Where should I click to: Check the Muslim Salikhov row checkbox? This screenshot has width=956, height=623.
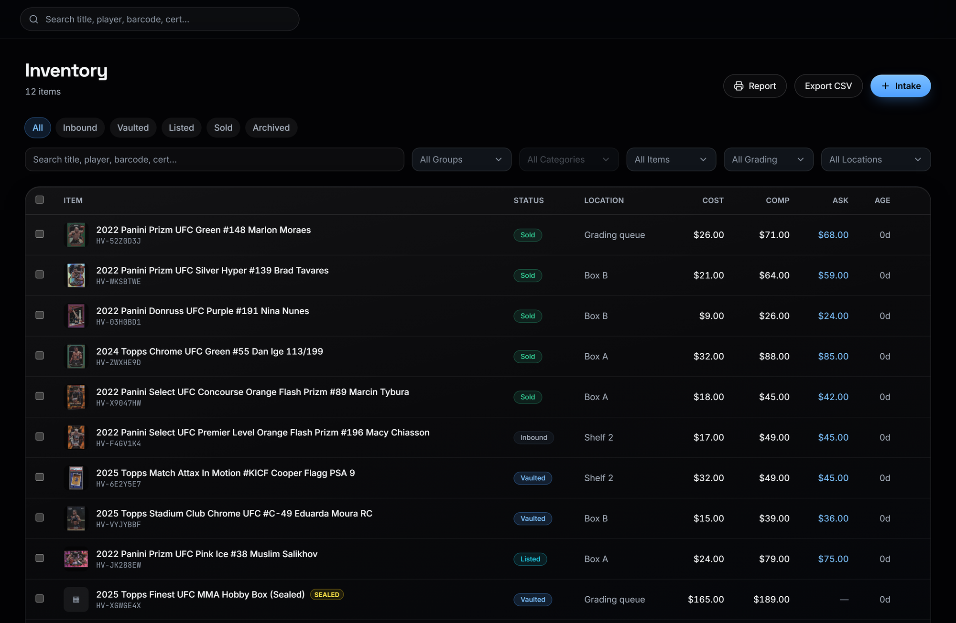pyautogui.click(x=40, y=558)
